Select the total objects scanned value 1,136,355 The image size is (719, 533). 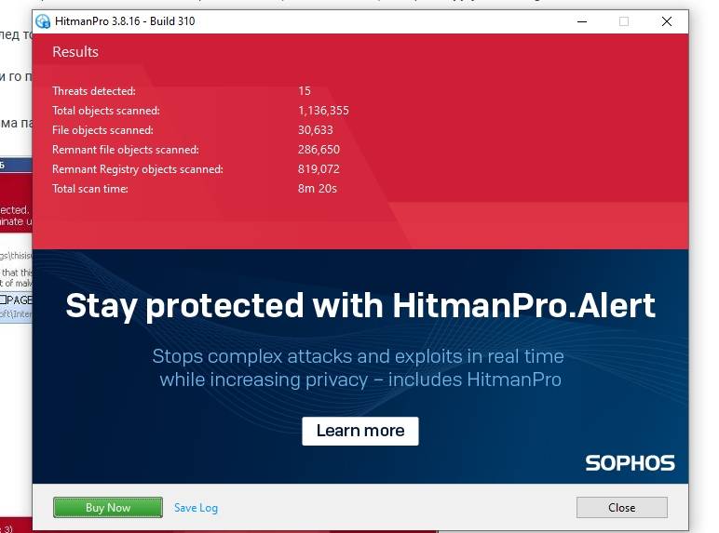pos(323,111)
